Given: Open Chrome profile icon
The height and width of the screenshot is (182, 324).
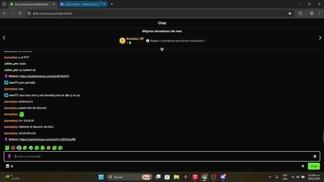Looking at the screenshot, I should click(x=312, y=13).
